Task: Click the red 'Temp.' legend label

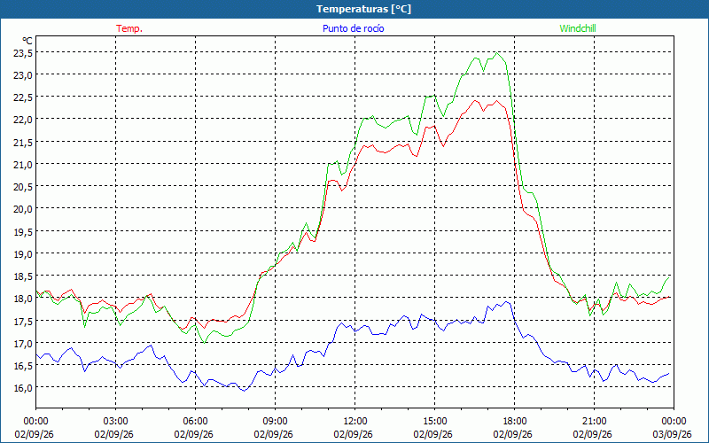Action: pos(129,28)
